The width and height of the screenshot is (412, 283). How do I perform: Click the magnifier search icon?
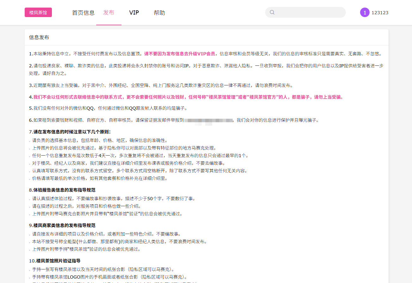coord(272,12)
